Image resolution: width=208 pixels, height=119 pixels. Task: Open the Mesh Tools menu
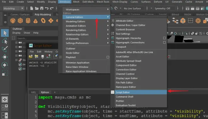[x=103, y=2]
